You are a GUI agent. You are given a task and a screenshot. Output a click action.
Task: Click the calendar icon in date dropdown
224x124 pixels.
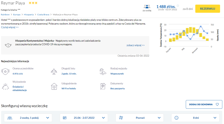65,118
